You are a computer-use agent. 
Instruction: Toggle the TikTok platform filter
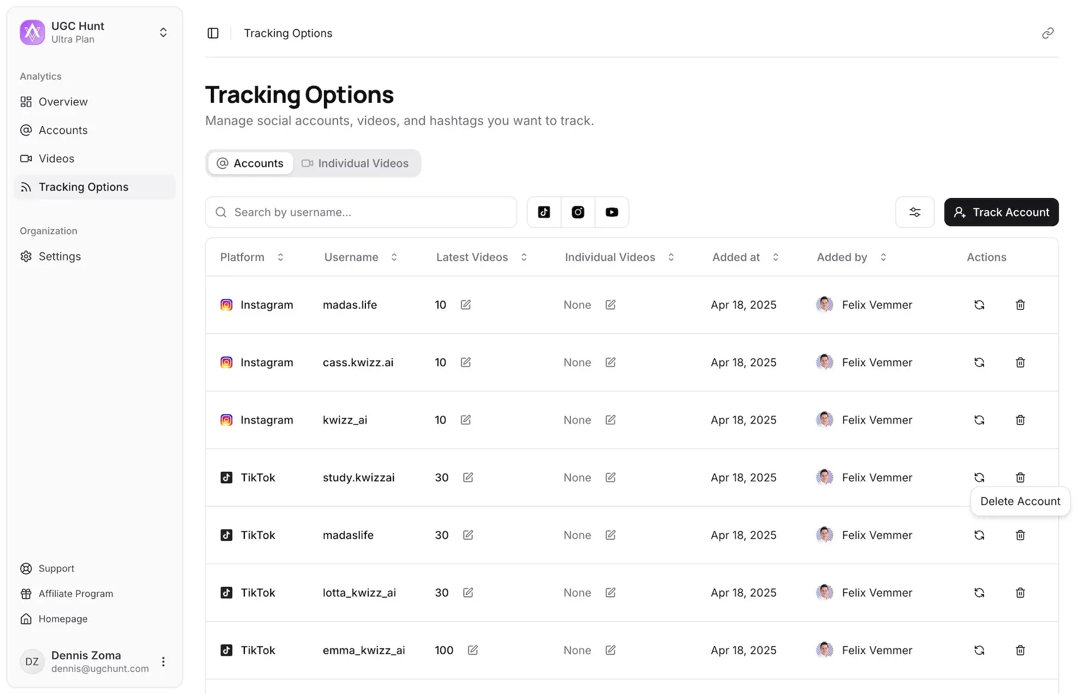[544, 212]
